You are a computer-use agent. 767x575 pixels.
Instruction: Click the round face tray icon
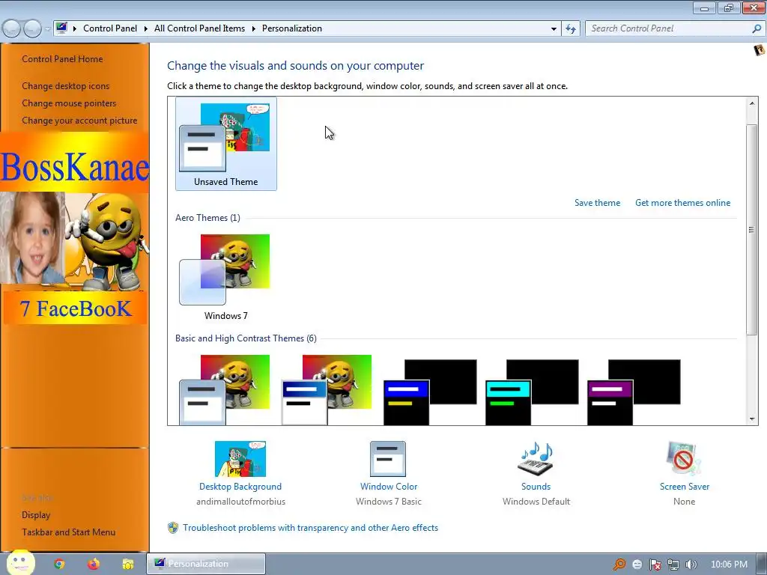[x=637, y=565]
